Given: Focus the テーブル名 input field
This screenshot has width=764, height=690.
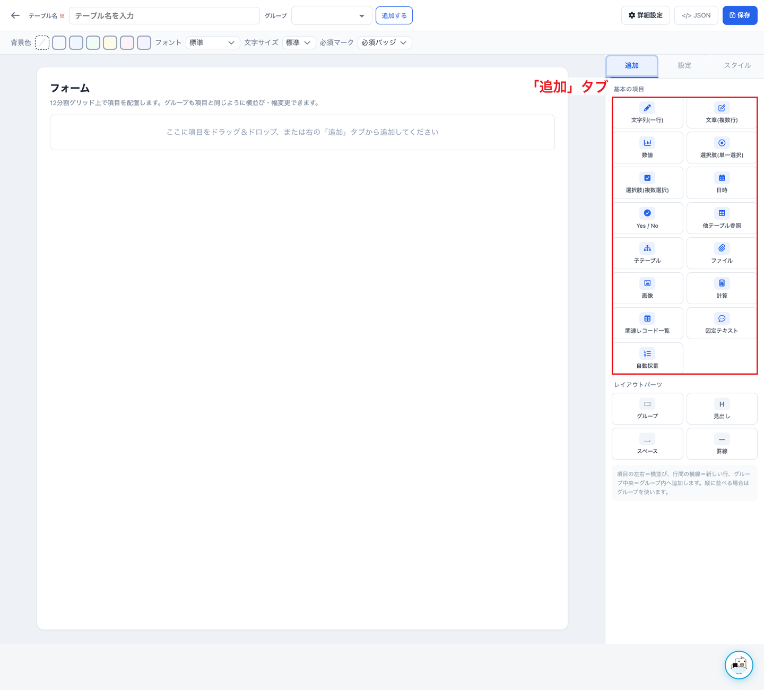Looking at the screenshot, I should [x=164, y=15].
